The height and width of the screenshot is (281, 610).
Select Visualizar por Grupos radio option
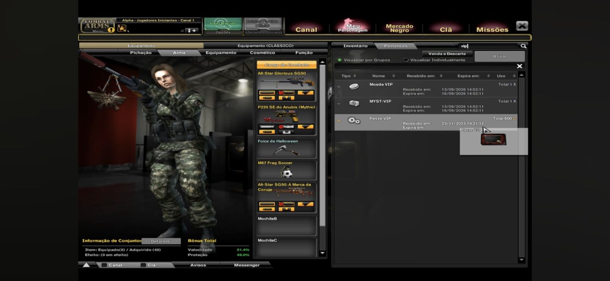point(340,60)
